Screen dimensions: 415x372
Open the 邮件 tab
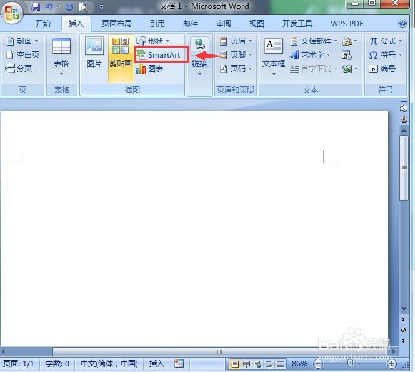(x=191, y=24)
